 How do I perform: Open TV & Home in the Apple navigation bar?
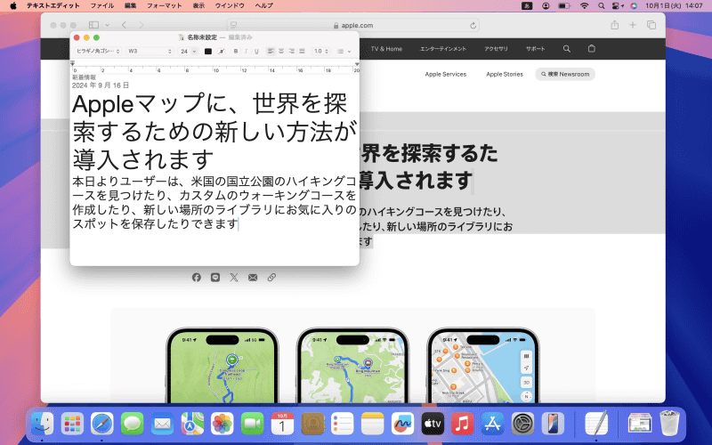[386, 49]
